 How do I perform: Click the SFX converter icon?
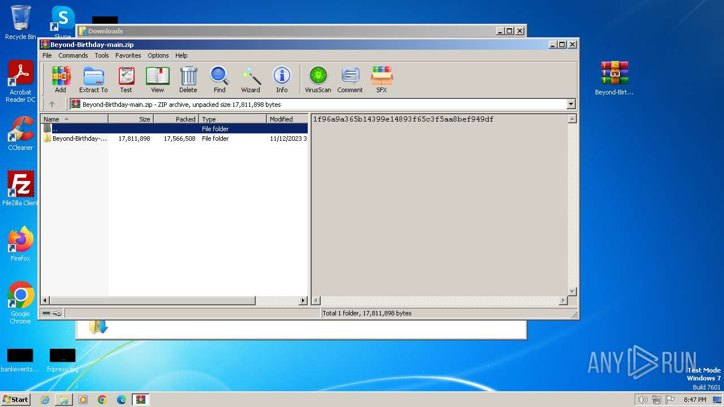(382, 79)
